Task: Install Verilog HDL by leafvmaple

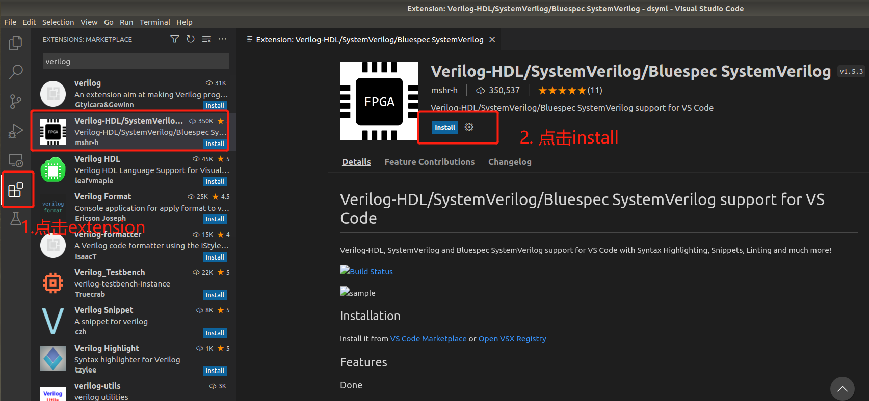Action: [x=215, y=181]
